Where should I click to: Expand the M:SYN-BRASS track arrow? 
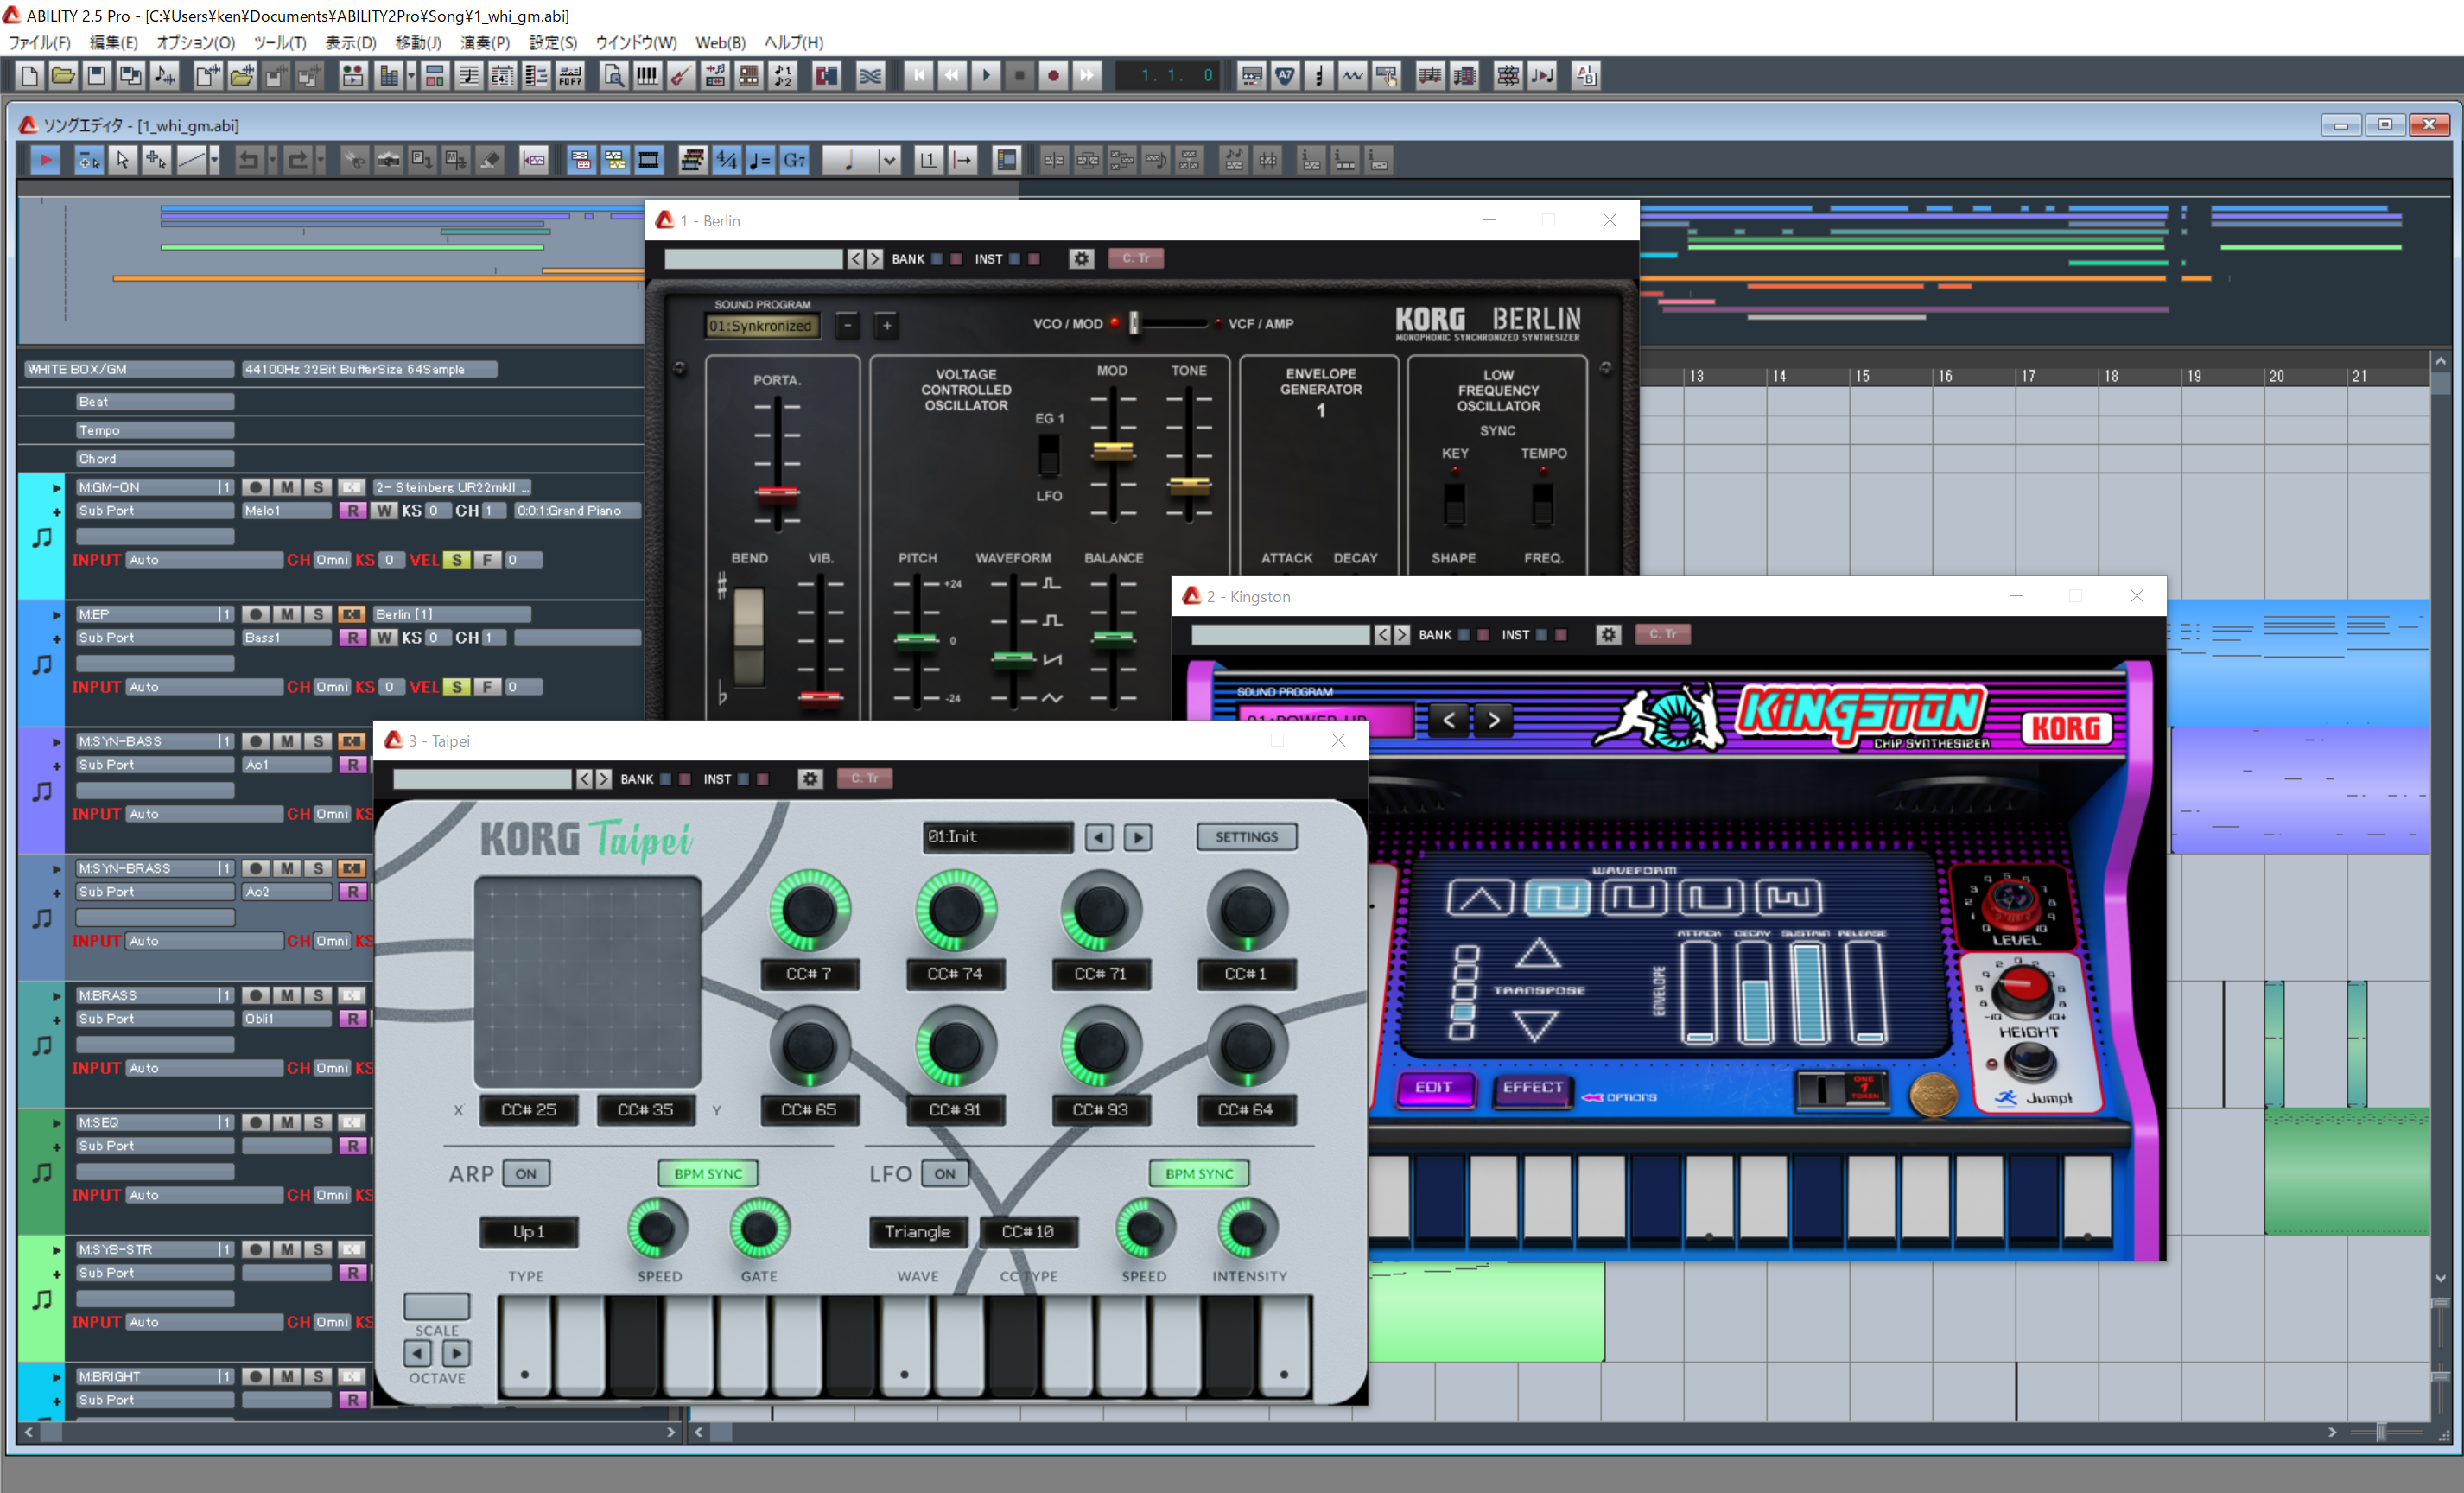point(56,869)
